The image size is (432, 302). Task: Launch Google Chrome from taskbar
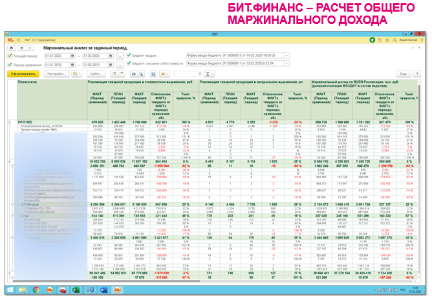[36, 290]
